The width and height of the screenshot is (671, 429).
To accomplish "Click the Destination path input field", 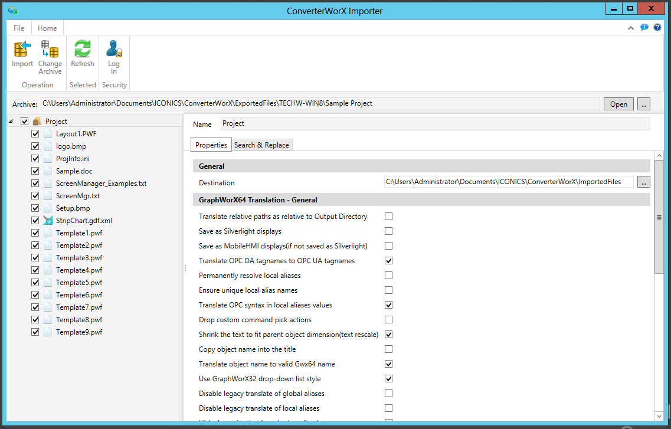I will click(x=508, y=182).
